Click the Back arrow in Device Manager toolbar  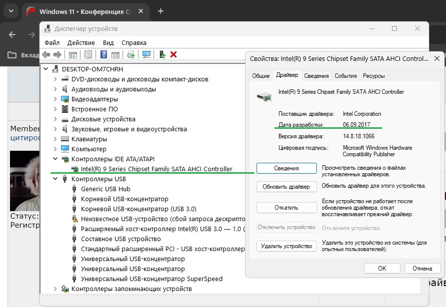[46, 54]
